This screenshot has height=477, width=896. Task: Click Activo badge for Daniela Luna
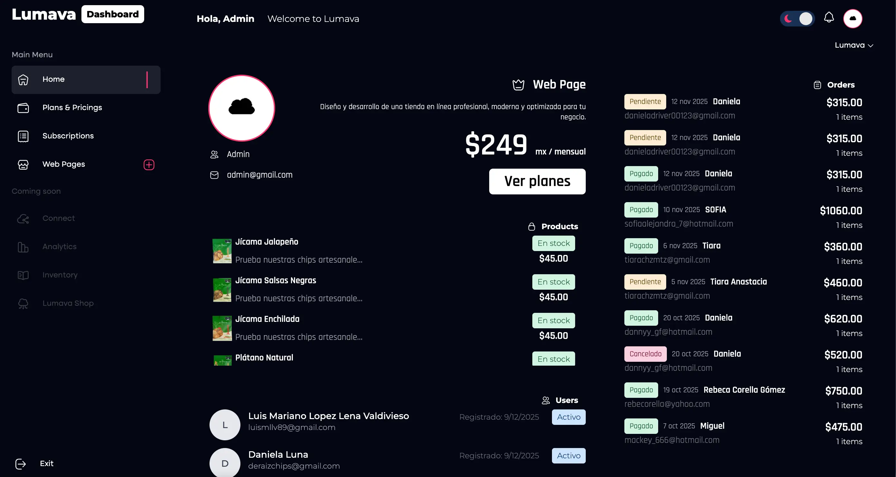568,455
